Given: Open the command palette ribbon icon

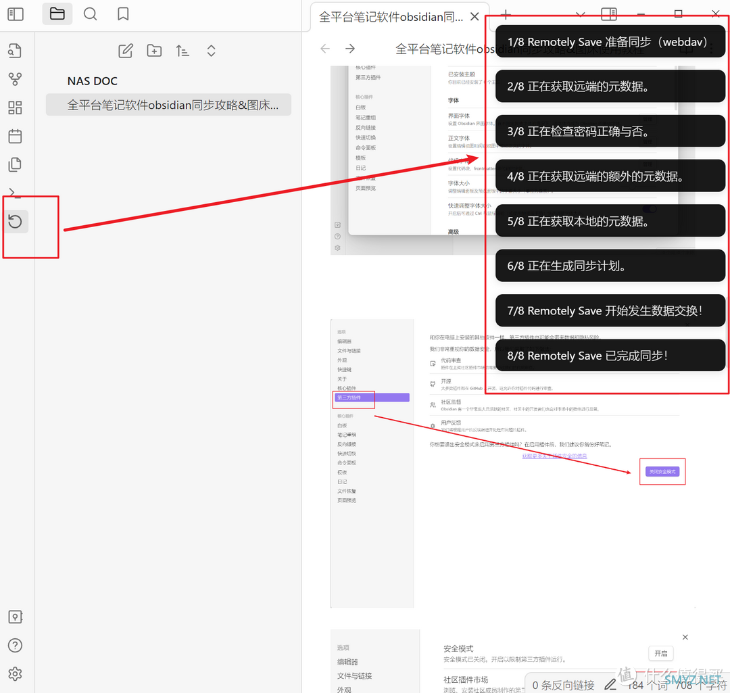Looking at the screenshot, I should pyautogui.click(x=15, y=193).
